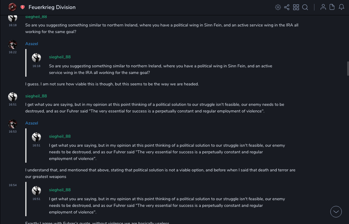
Task: Click the 16:54 message timestamp
Action: click(x=13, y=185)
